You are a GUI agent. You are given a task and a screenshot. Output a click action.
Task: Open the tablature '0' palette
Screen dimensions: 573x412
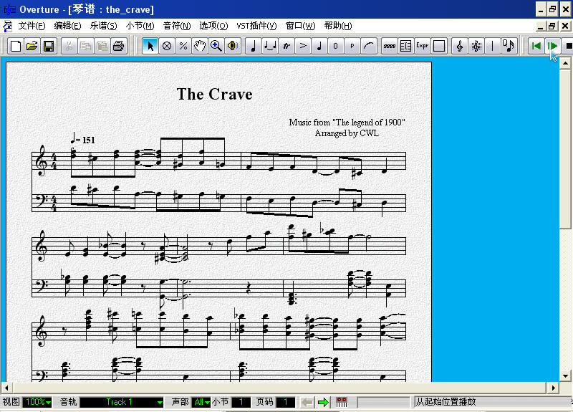335,46
